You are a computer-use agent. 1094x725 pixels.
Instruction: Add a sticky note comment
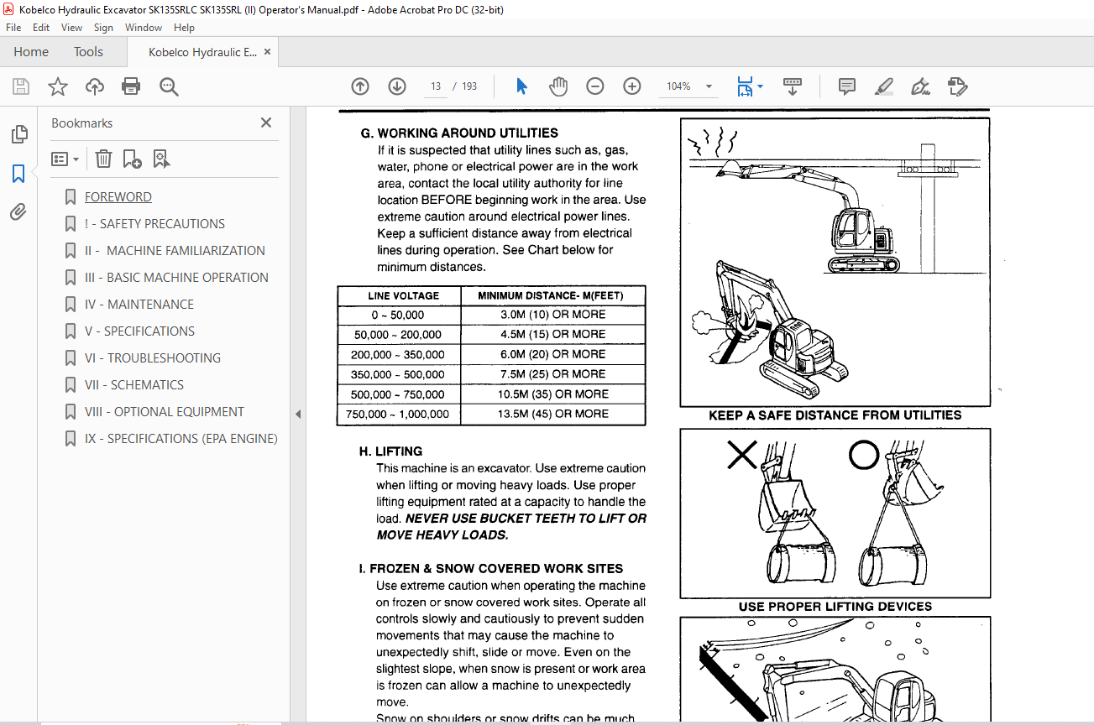pyautogui.click(x=847, y=86)
